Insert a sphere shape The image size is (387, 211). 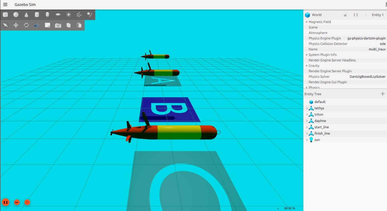pyautogui.click(x=16, y=15)
